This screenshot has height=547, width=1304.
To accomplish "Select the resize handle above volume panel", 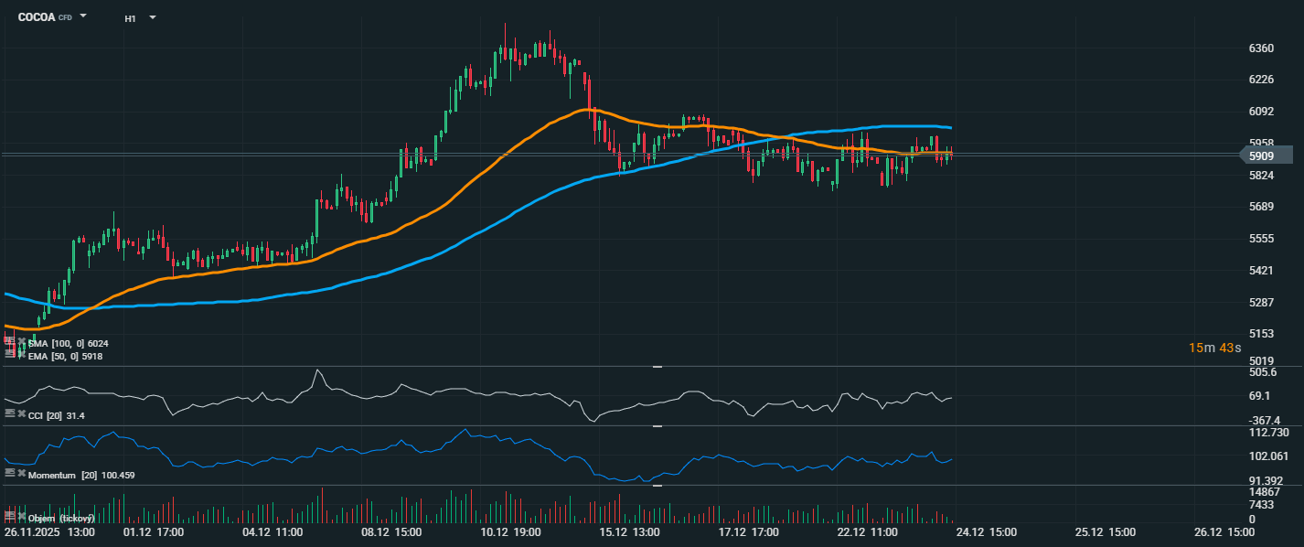I will click(x=657, y=486).
